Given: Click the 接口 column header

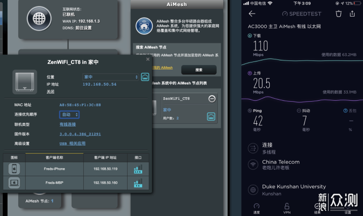Looking at the screenshot, I should (138, 158).
